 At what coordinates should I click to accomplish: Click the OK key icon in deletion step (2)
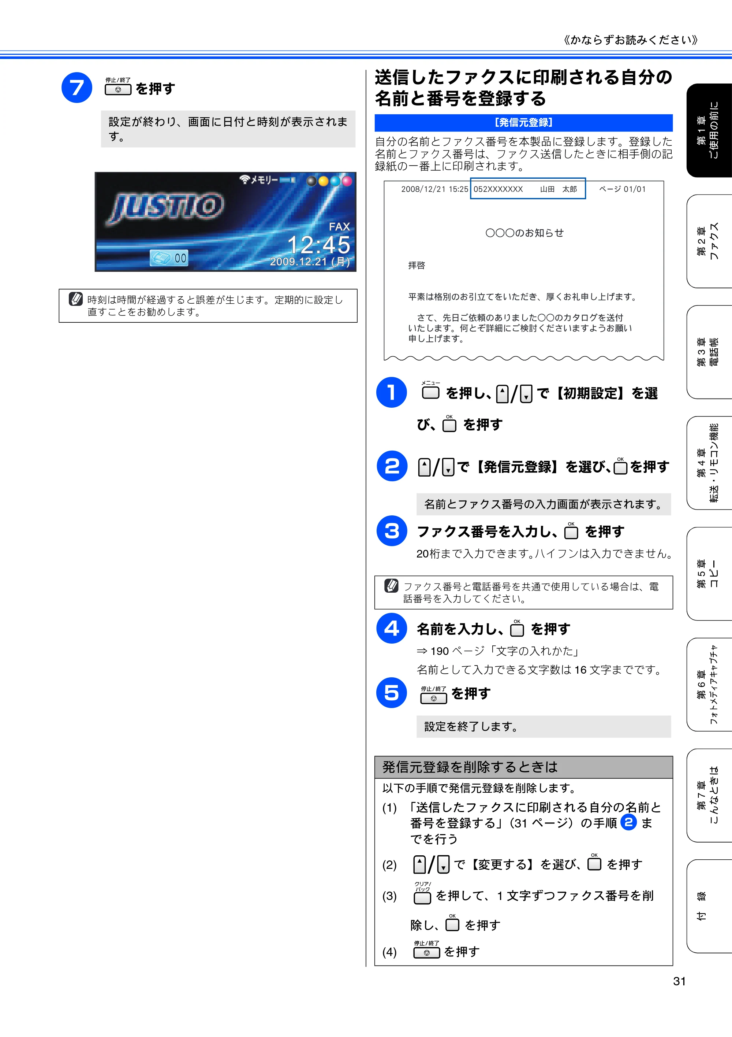(x=594, y=862)
